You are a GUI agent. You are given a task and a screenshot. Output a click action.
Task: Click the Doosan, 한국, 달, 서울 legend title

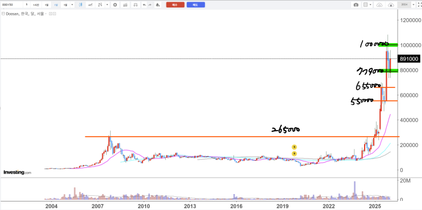coord(25,14)
